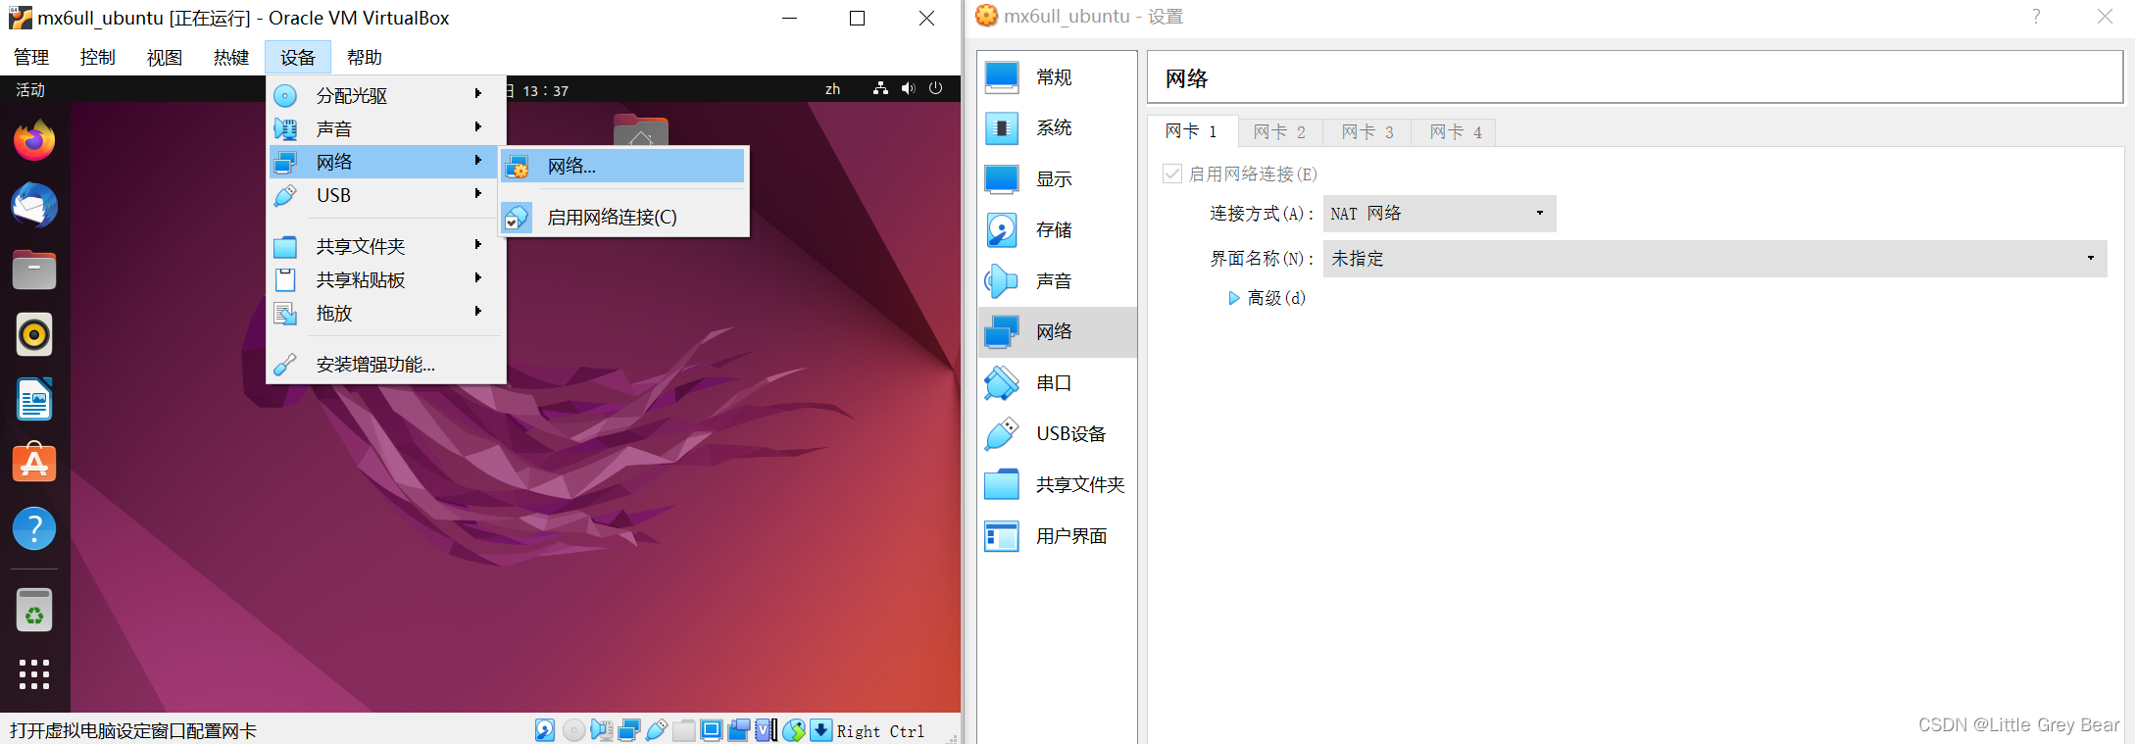Viewport: 2135px width, 744px height.
Task: Open Ubuntu Software store in the dock
Action: [34, 464]
